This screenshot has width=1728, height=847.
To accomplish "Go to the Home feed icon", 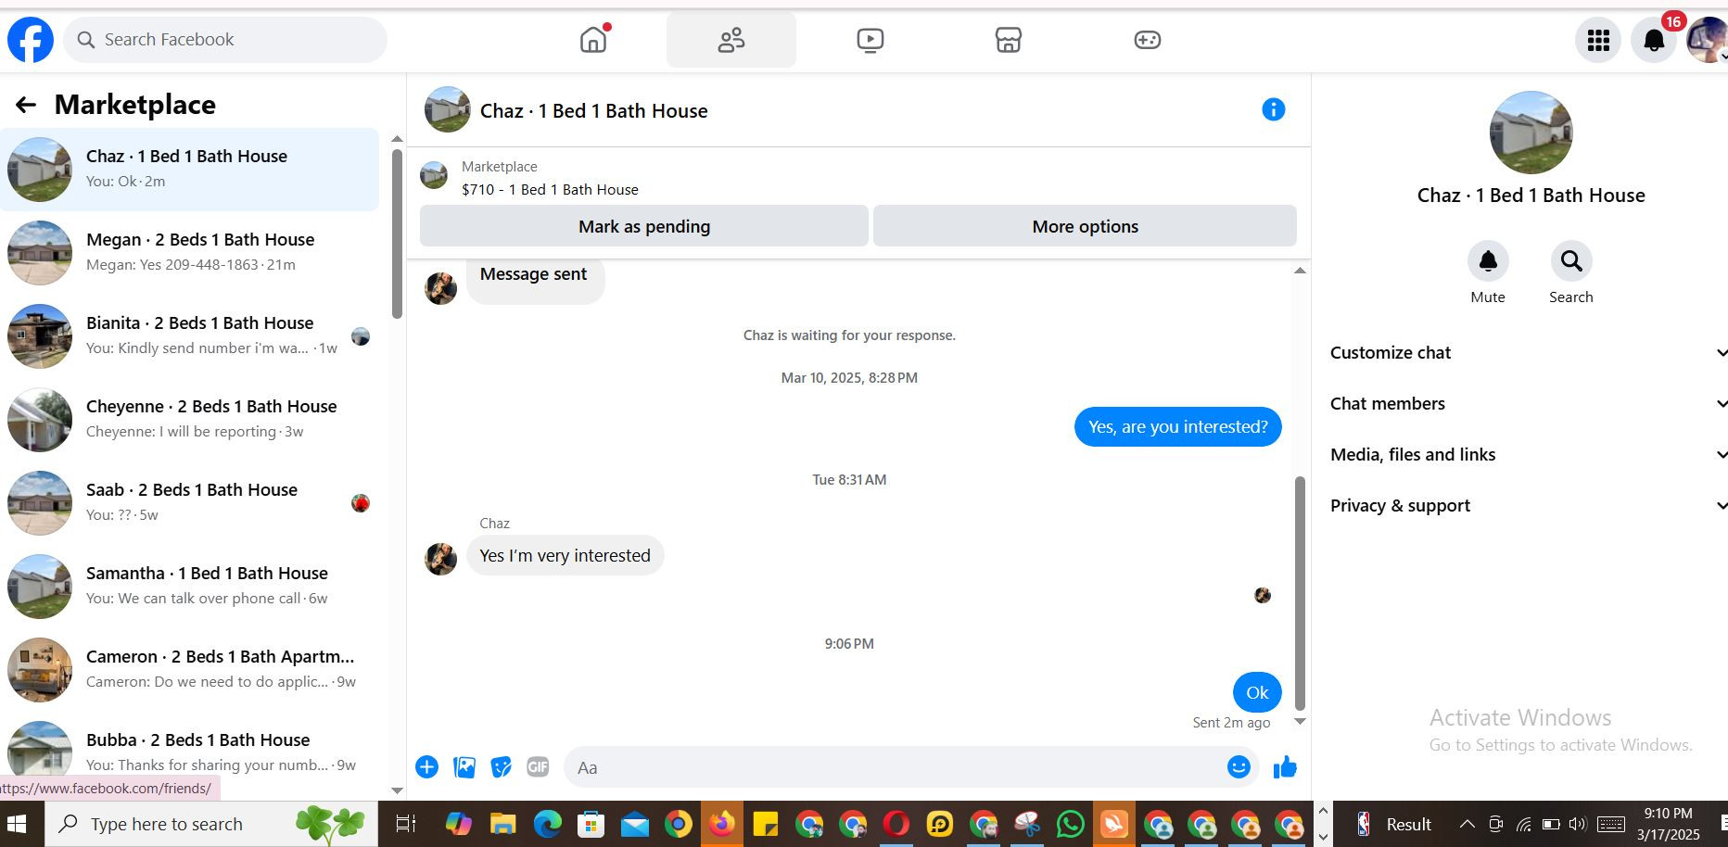I will pos(593,40).
